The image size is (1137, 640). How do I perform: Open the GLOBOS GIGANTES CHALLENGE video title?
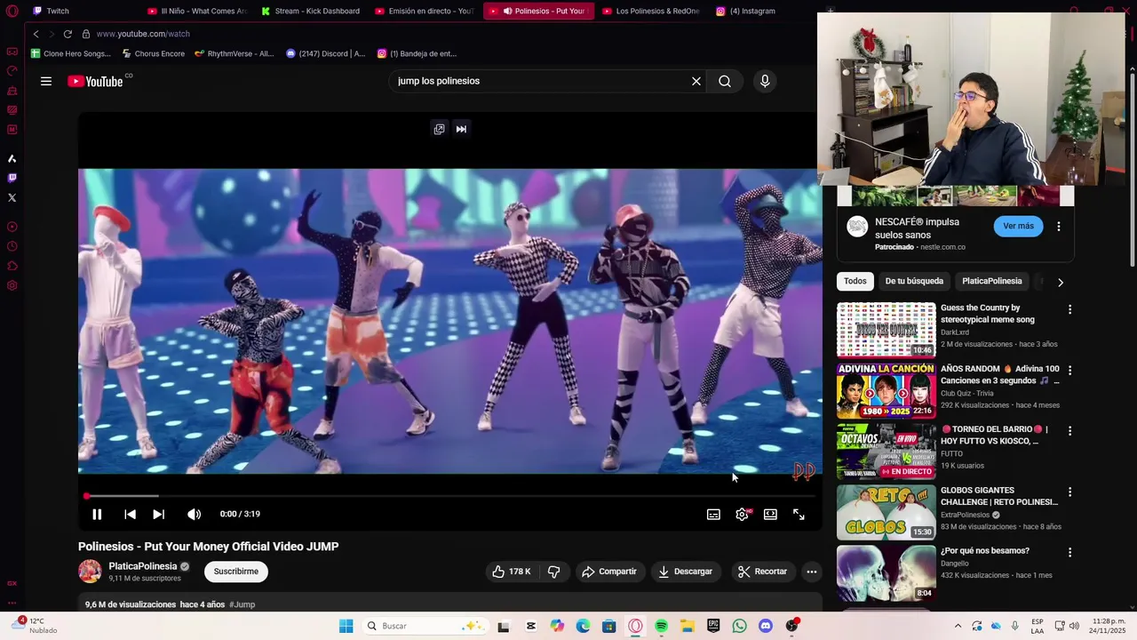pos(999,496)
